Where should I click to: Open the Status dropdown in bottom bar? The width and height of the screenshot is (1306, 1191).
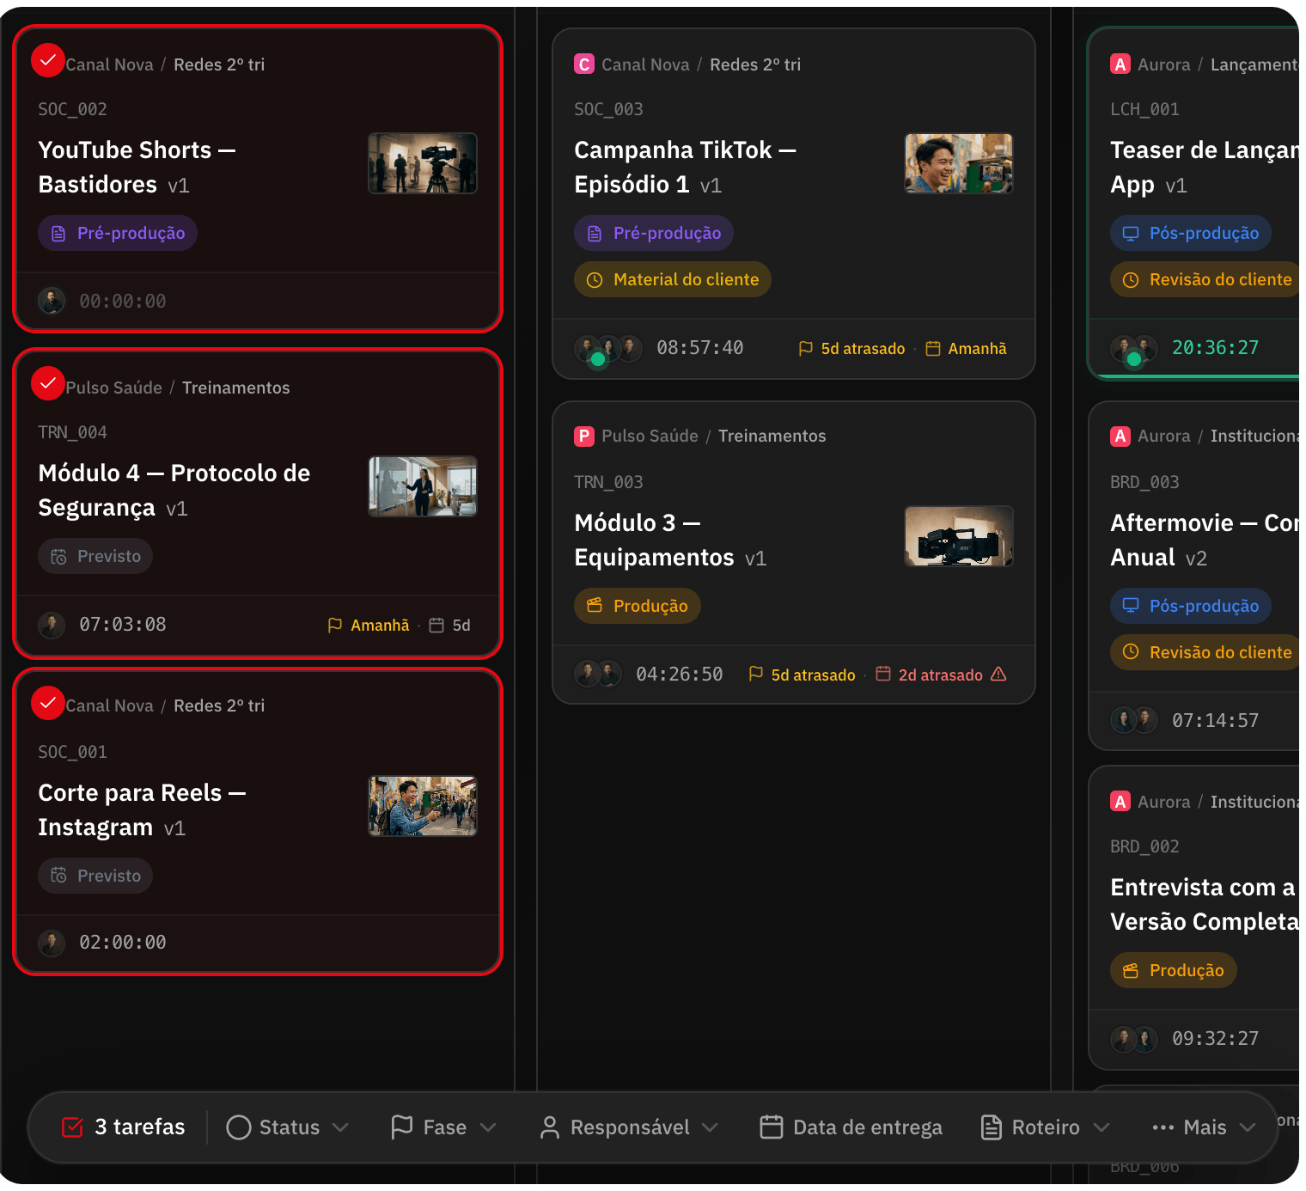(x=287, y=1127)
